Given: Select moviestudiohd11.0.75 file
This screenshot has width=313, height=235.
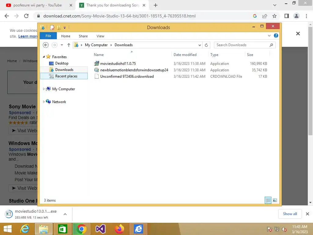Looking at the screenshot, I should pos(118,64).
